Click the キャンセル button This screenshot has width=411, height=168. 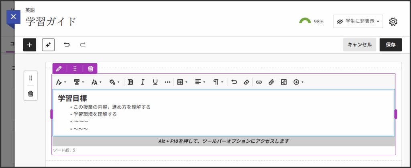[x=359, y=45]
